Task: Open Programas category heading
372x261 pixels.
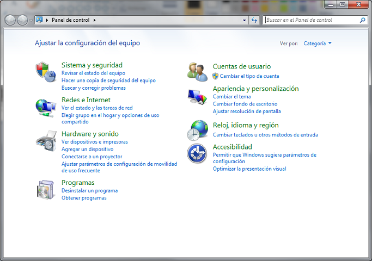Action: (x=78, y=183)
